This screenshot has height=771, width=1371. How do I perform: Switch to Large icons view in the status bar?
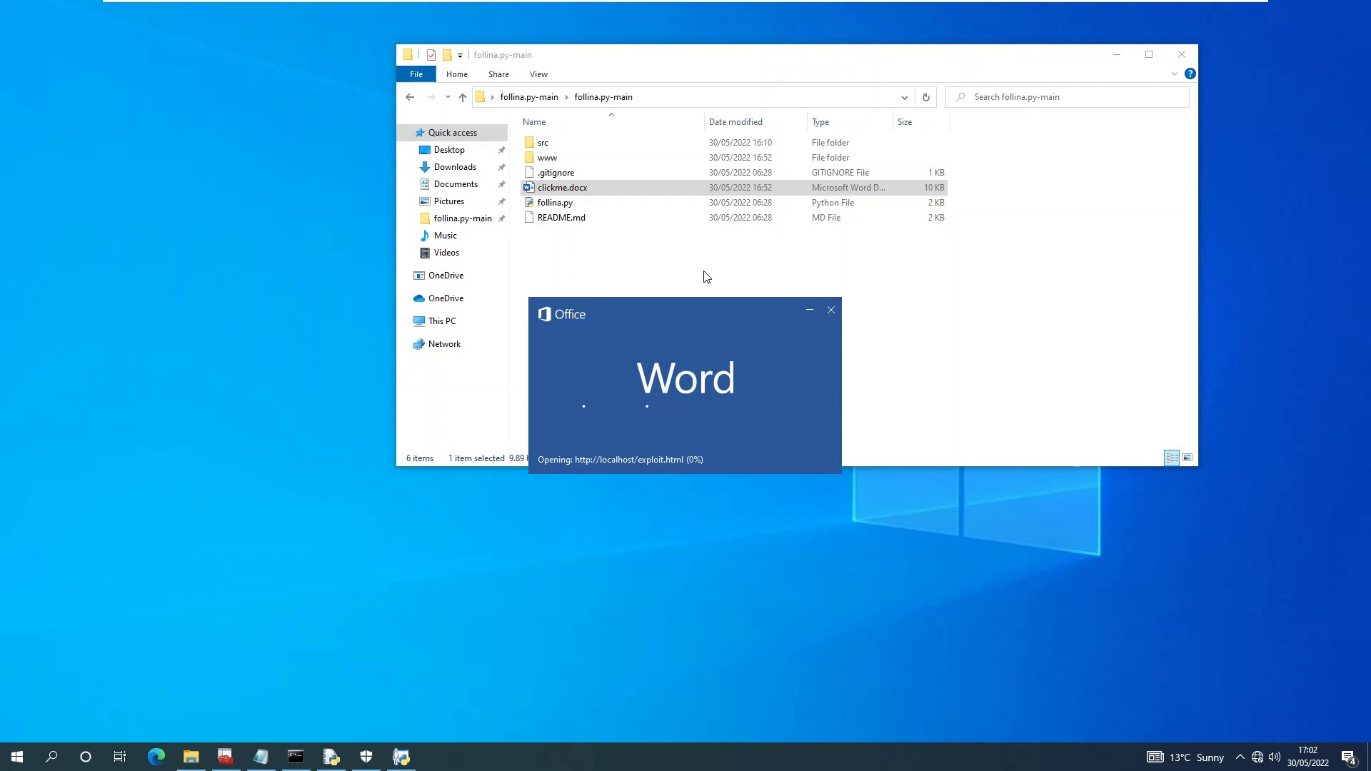pos(1187,458)
